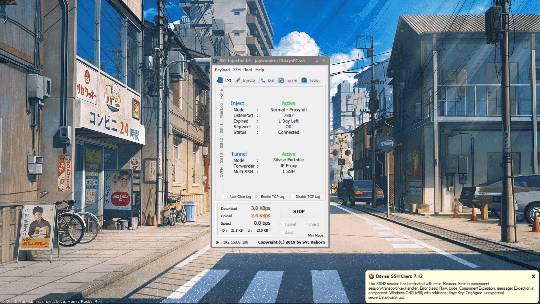Click the 'Bitvise Portable' tunnel mode value
The image size is (540, 304).
(289, 160)
